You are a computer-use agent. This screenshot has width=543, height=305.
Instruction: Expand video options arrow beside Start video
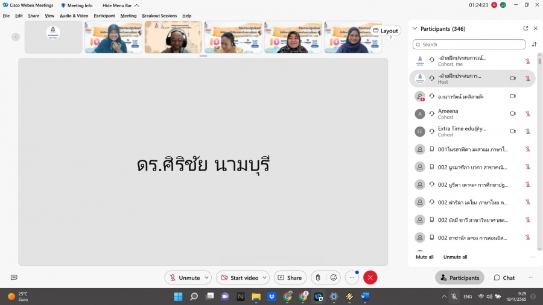click(x=264, y=278)
